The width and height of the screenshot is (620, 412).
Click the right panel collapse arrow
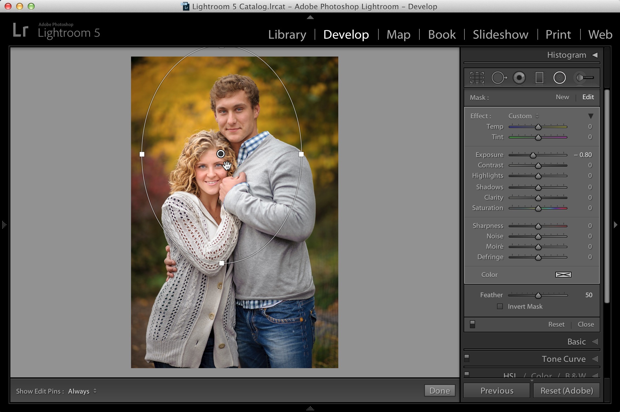coord(615,224)
